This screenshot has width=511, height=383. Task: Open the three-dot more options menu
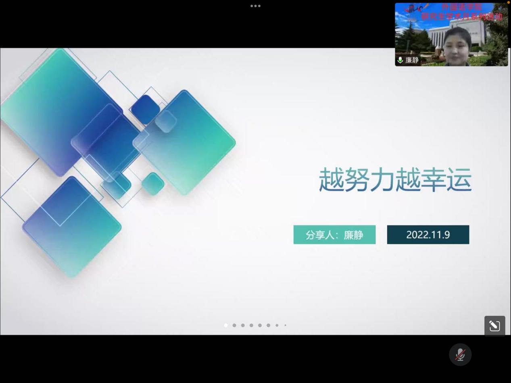[255, 6]
